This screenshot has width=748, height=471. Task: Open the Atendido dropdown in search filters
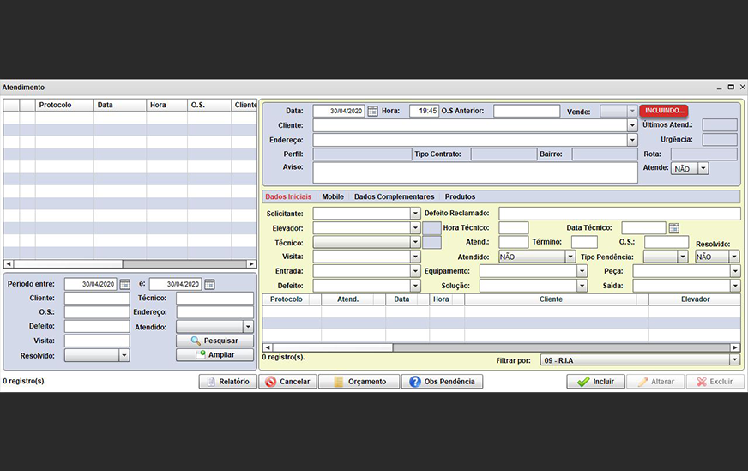[248, 327]
